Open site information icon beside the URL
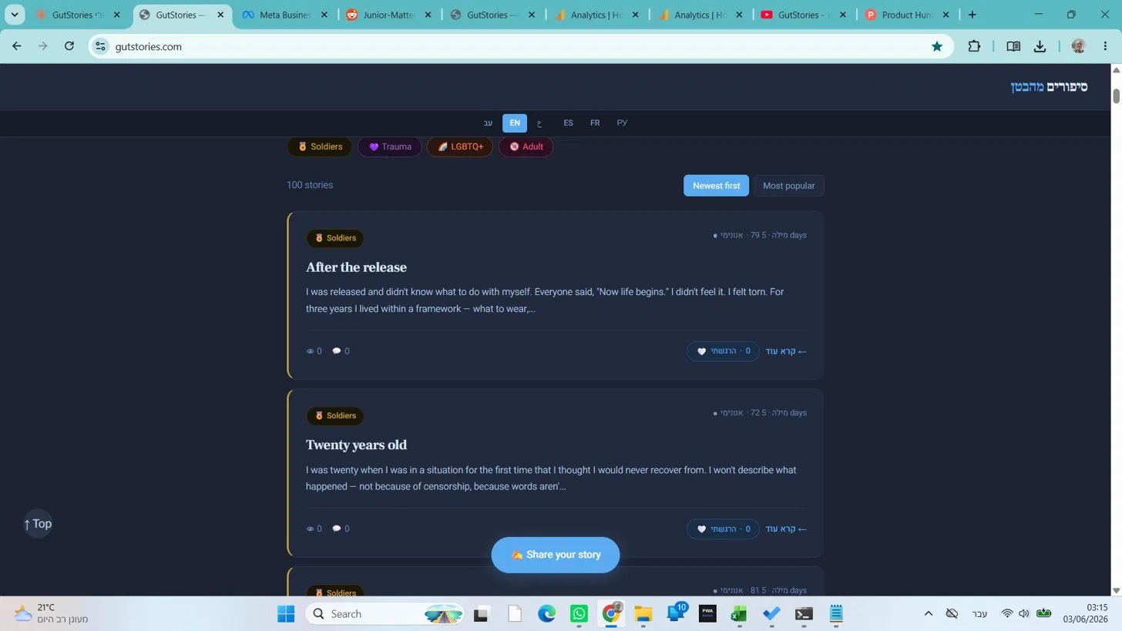 coord(100,46)
